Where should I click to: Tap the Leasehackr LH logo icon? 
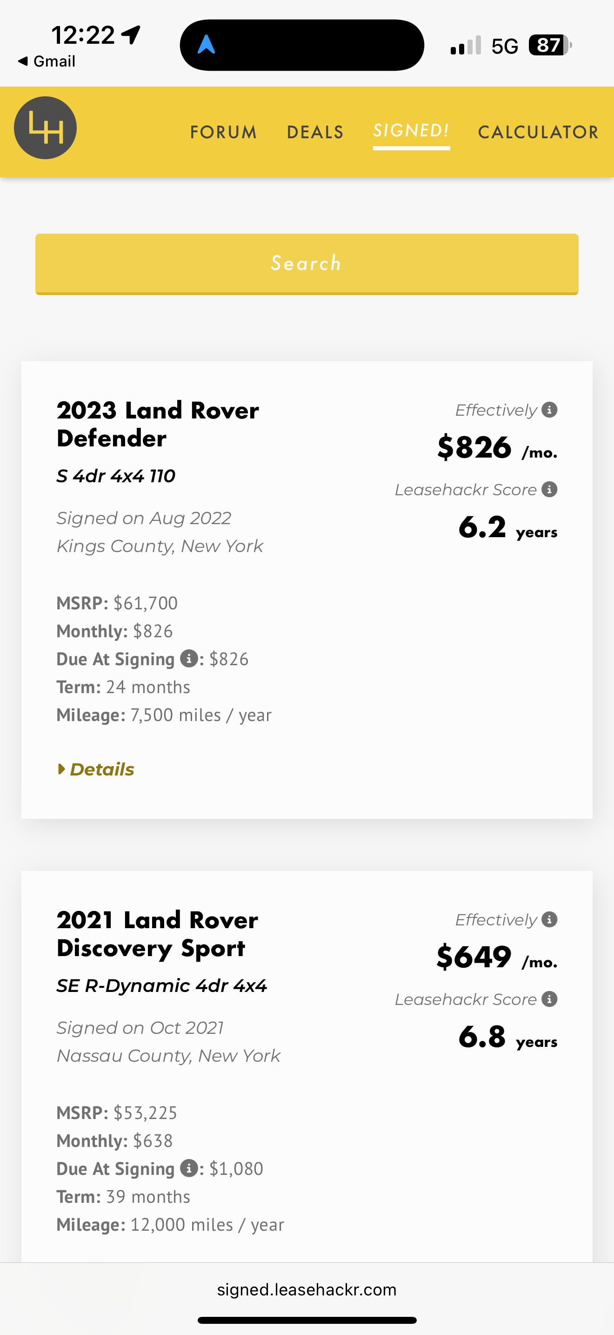(45, 128)
